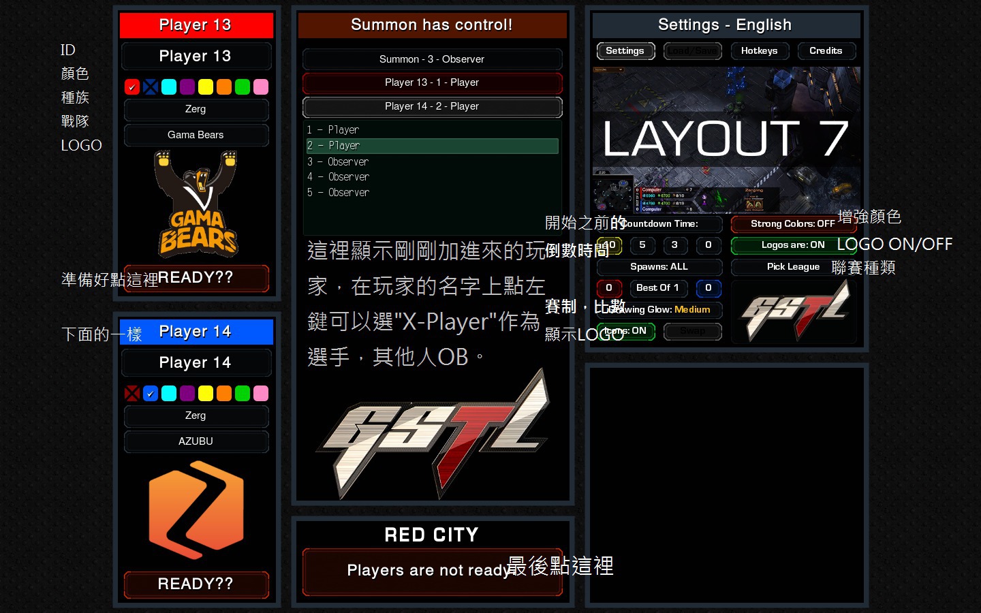Set countdown time to 10
Image resolution: width=981 pixels, height=613 pixels.
609,245
